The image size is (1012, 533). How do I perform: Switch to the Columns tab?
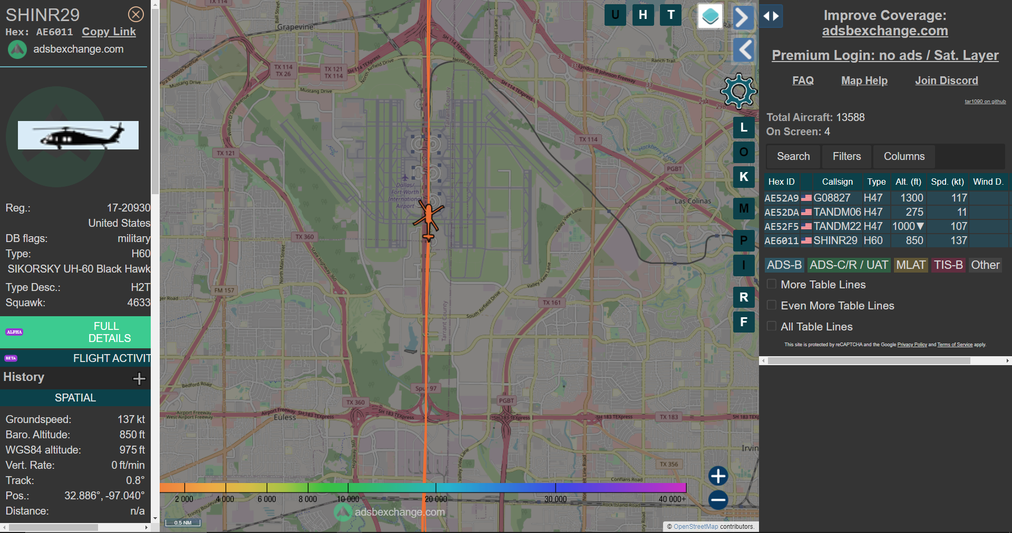click(904, 156)
